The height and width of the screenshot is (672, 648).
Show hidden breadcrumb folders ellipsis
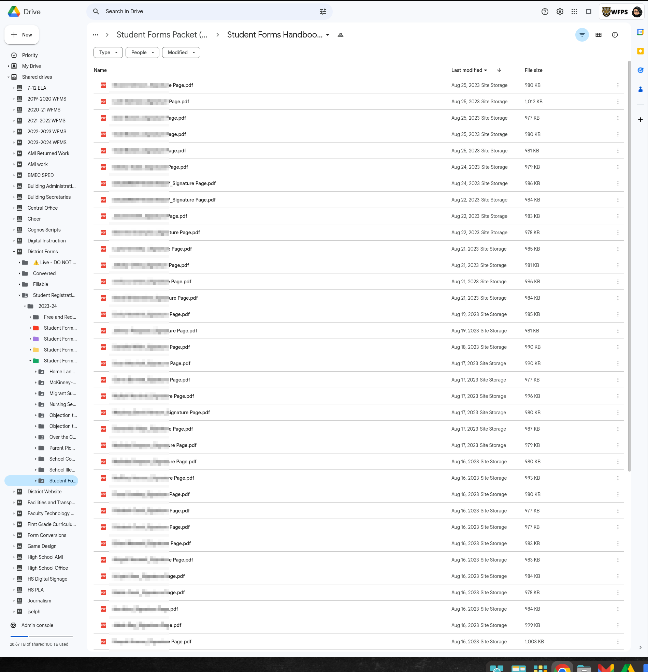96,35
